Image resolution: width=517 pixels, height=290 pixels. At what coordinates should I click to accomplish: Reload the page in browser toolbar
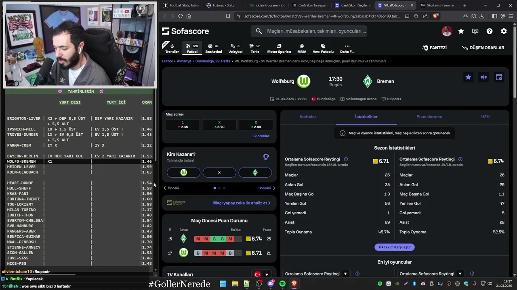click(x=181, y=16)
